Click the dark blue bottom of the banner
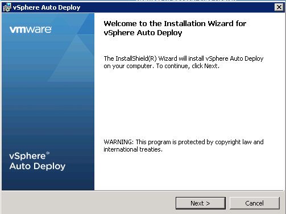The width and height of the screenshot is (286, 214). click(48, 182)
